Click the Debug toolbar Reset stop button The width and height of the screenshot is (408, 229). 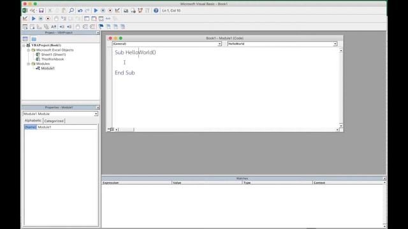(48, 18)
